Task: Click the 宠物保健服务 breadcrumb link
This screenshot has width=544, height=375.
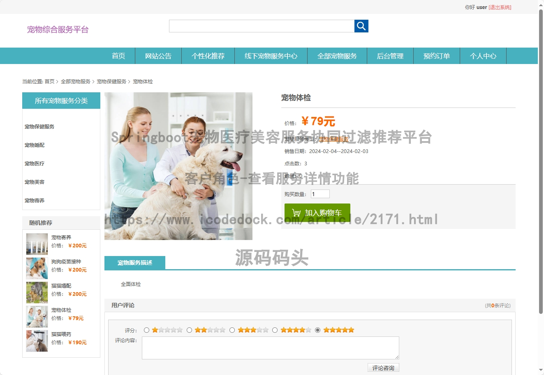Action: point(111,82)
